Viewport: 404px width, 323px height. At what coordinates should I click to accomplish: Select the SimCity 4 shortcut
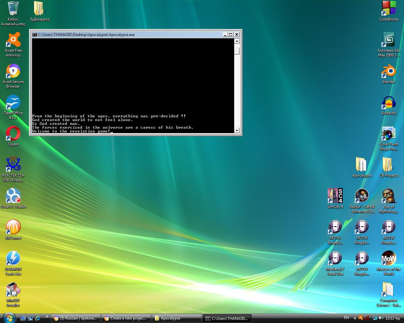[335, 198]
